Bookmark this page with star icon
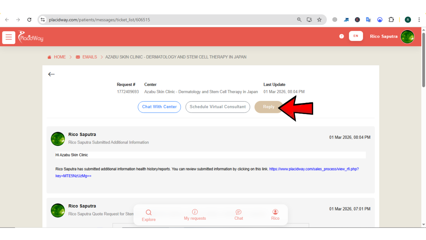 (319, 20)
